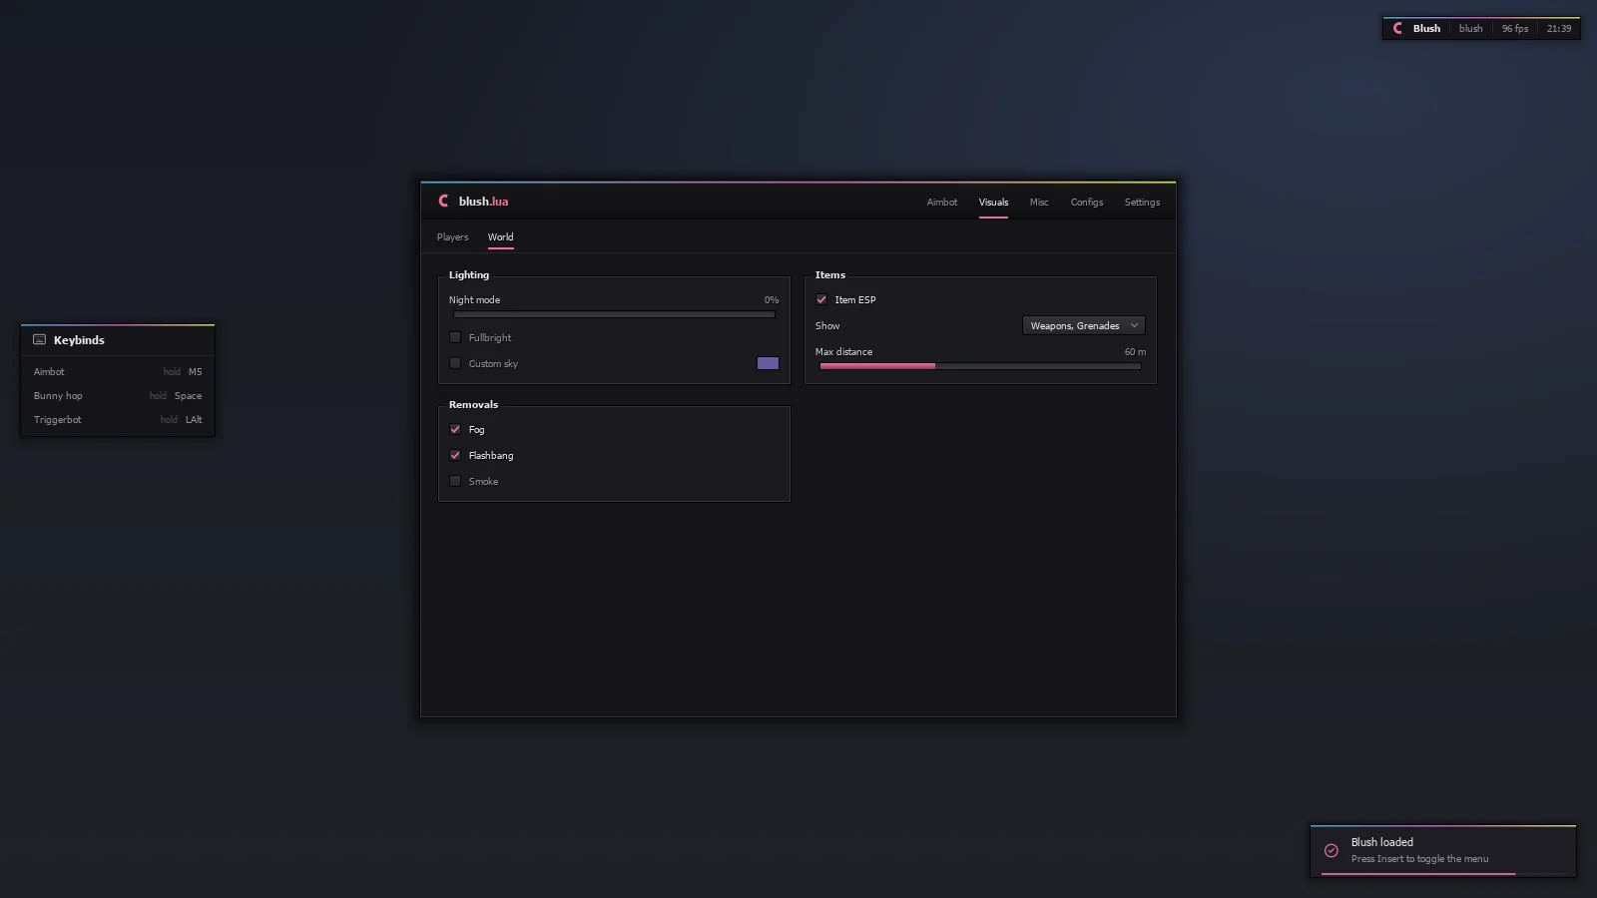1597x898 pixels.
Task: Click the Removals section heading
Action: click(x=473, y=405)
